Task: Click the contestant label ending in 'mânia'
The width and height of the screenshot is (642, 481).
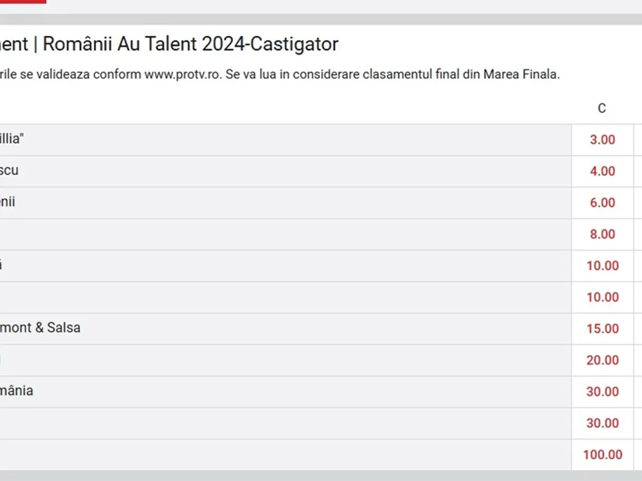Action: point(17,391)
